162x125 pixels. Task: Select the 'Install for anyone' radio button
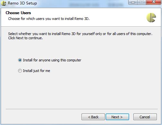tap(20, 60)
